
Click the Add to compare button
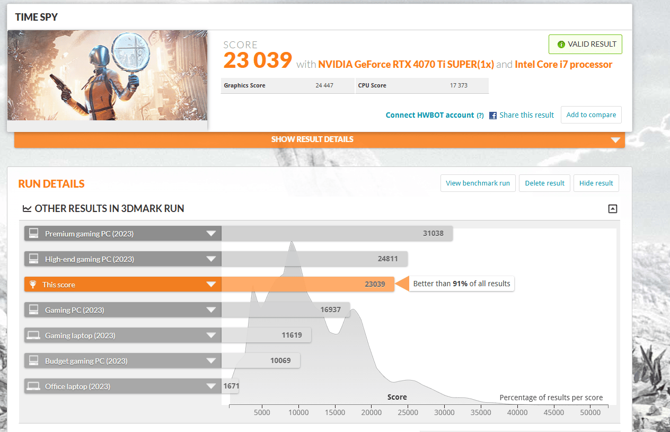tap(591, 115)
